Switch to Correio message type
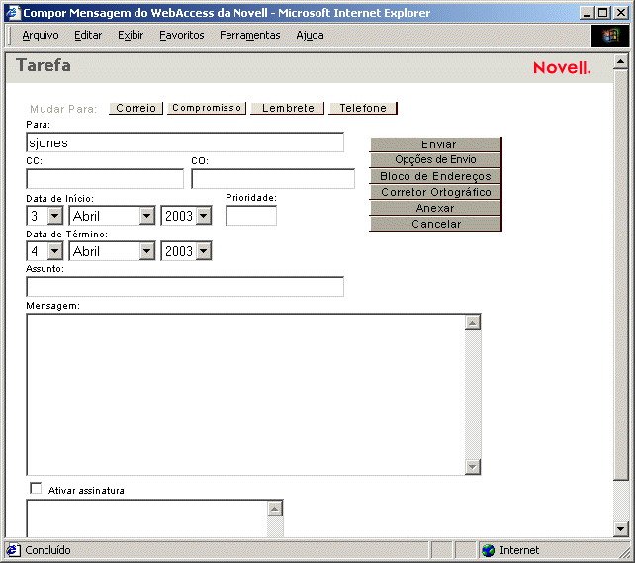 [x=136, y=108]
